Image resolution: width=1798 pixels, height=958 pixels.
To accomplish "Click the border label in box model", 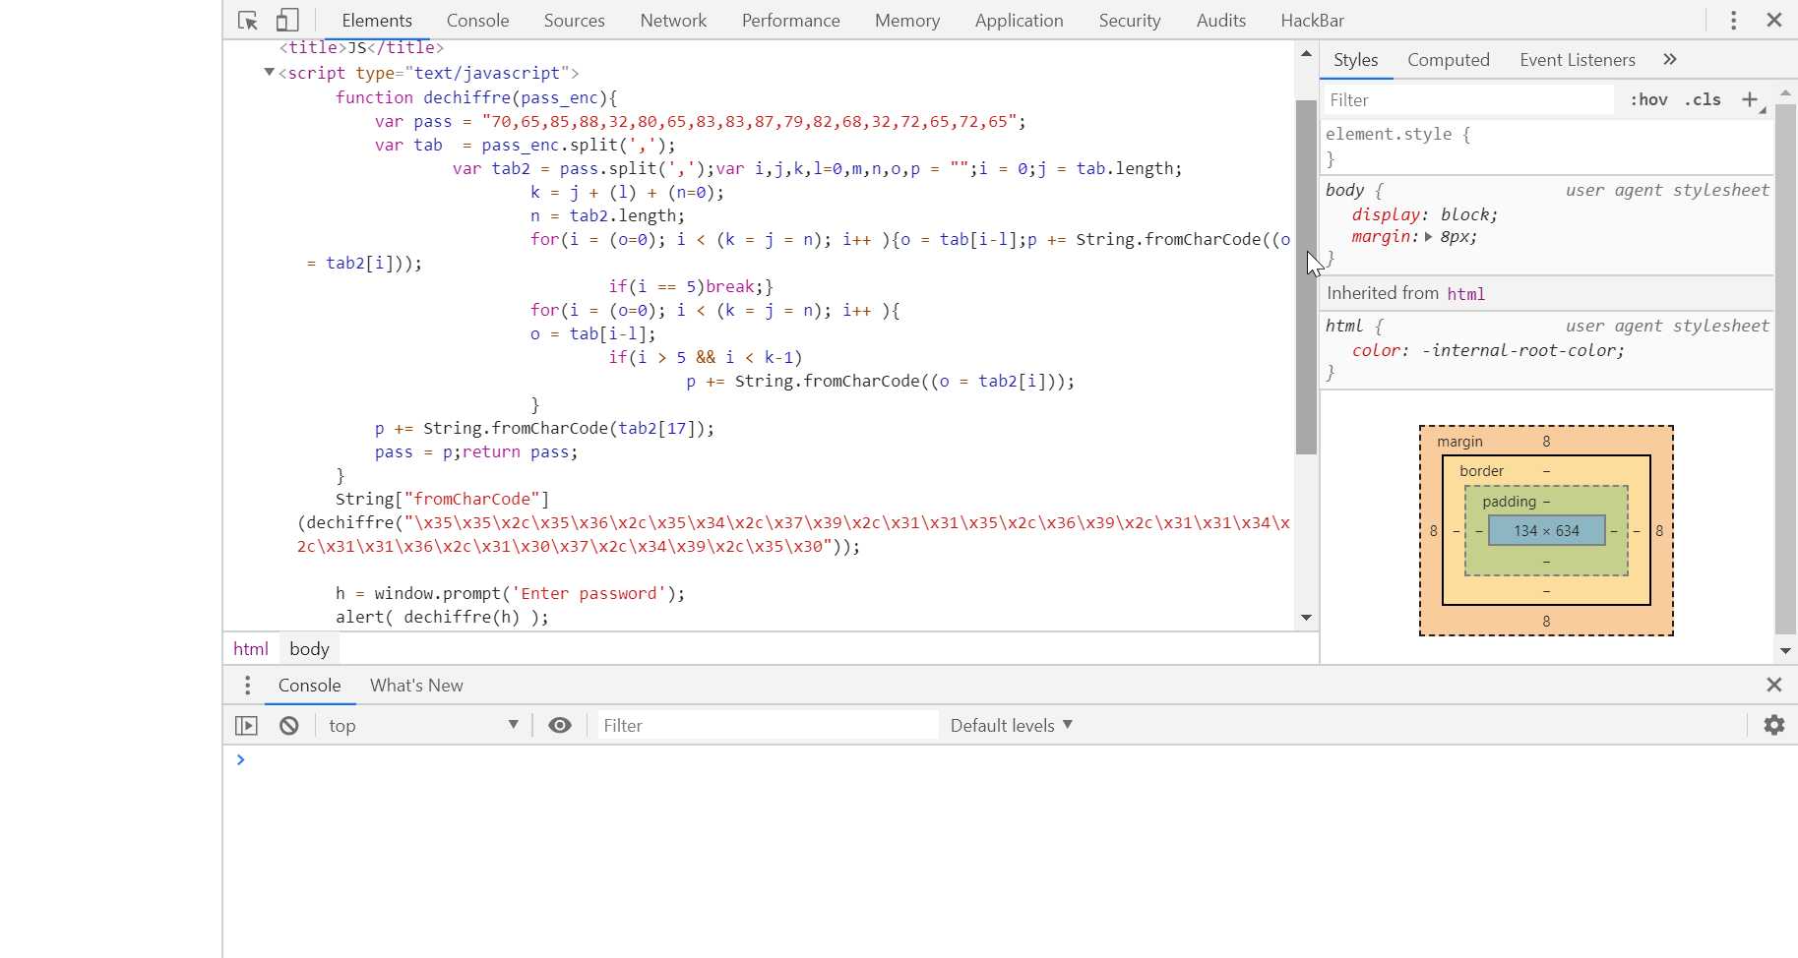I will (x=1481, y=471).
